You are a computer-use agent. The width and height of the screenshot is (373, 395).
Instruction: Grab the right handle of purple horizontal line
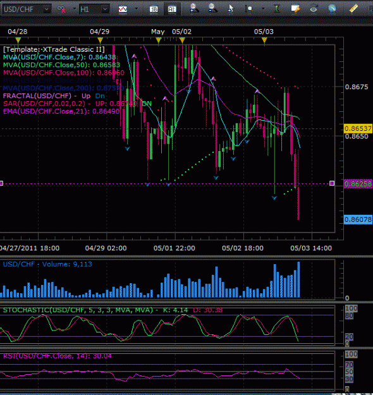pyautogui.click(x=332, y=183)
